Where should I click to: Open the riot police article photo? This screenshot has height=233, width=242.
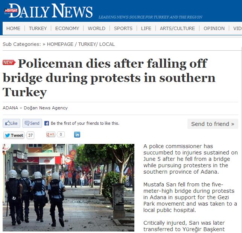point(68,188)
